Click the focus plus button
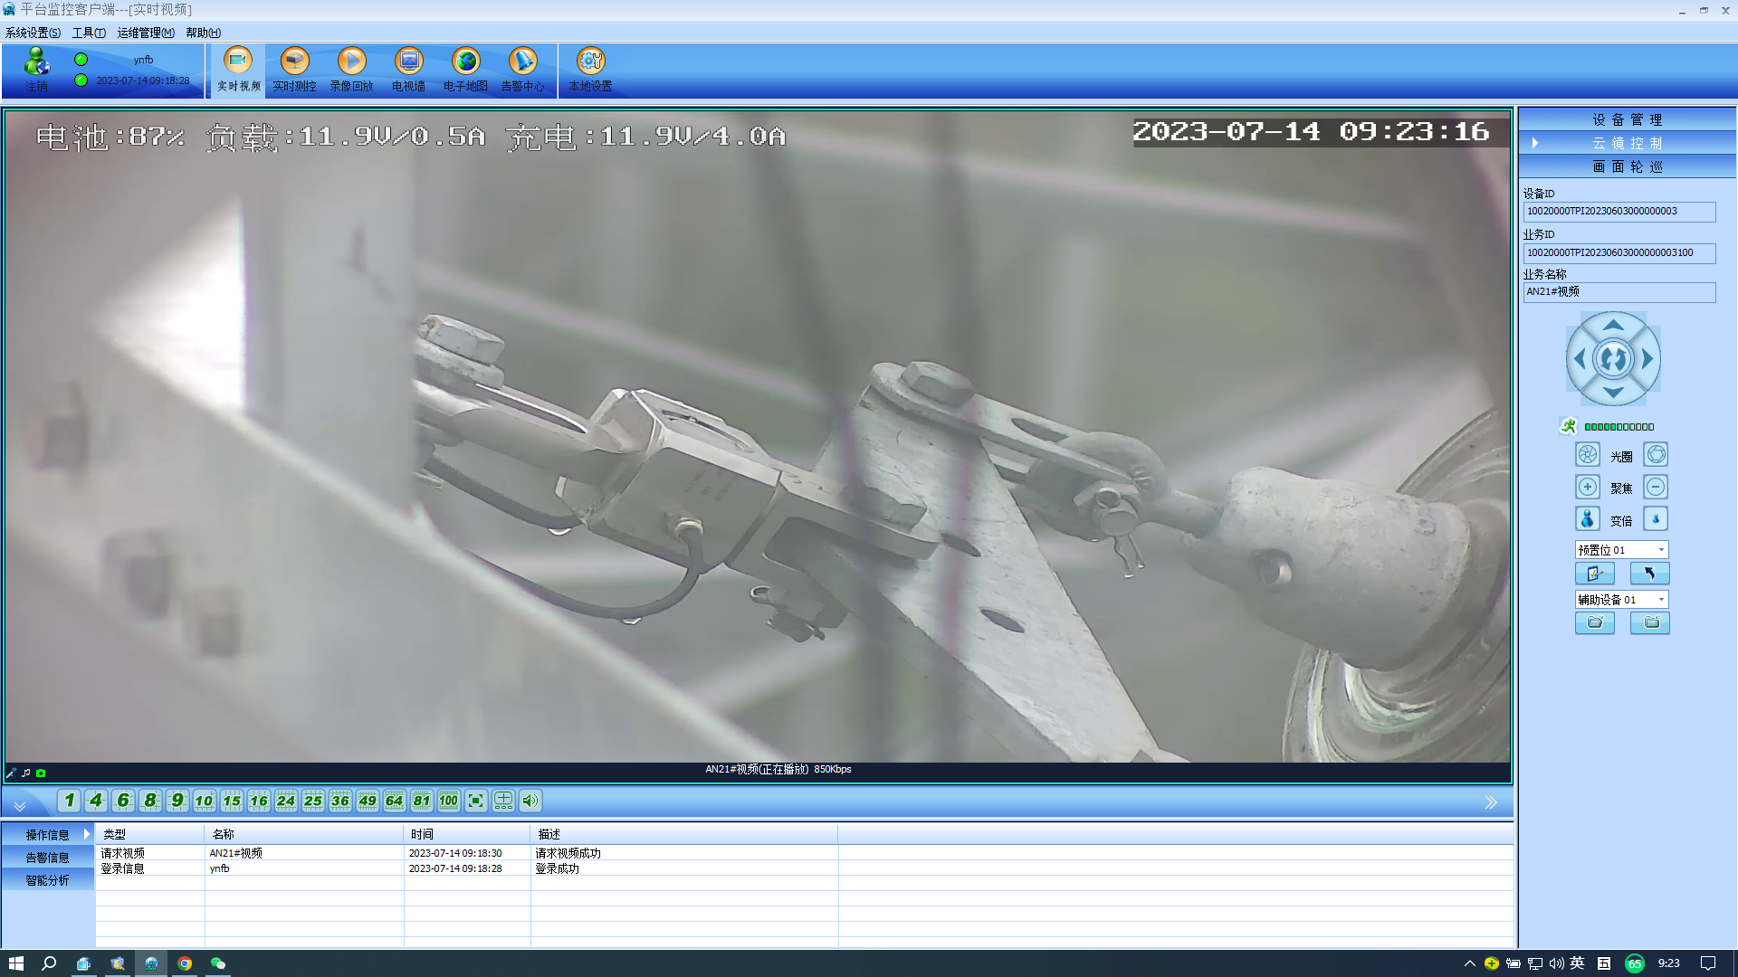Image resolution: width=1738 pixels, height=977 pixels. (x=1588, y=488)
